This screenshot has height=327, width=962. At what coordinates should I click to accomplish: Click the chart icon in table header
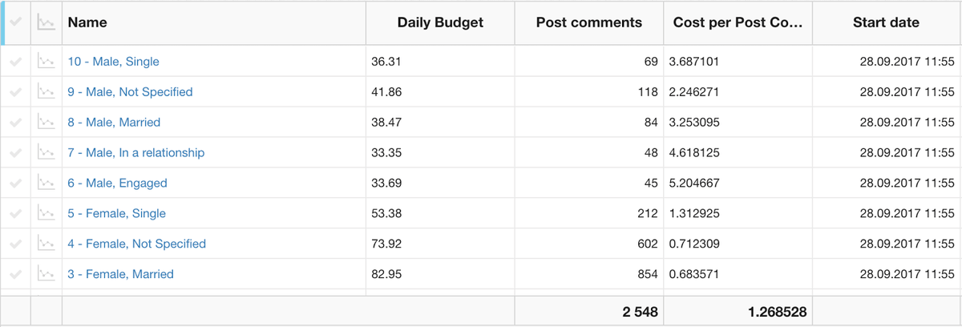[46, 22]
